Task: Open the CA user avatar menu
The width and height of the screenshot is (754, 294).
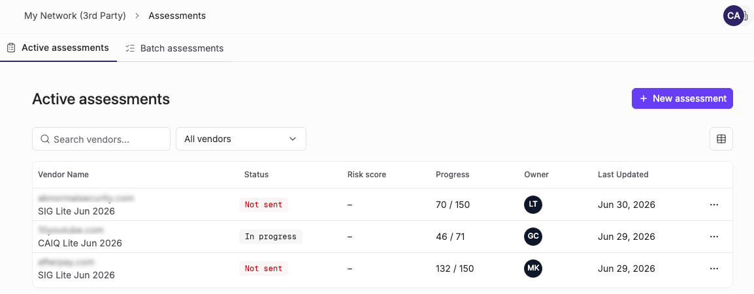Action: (733, 16)
